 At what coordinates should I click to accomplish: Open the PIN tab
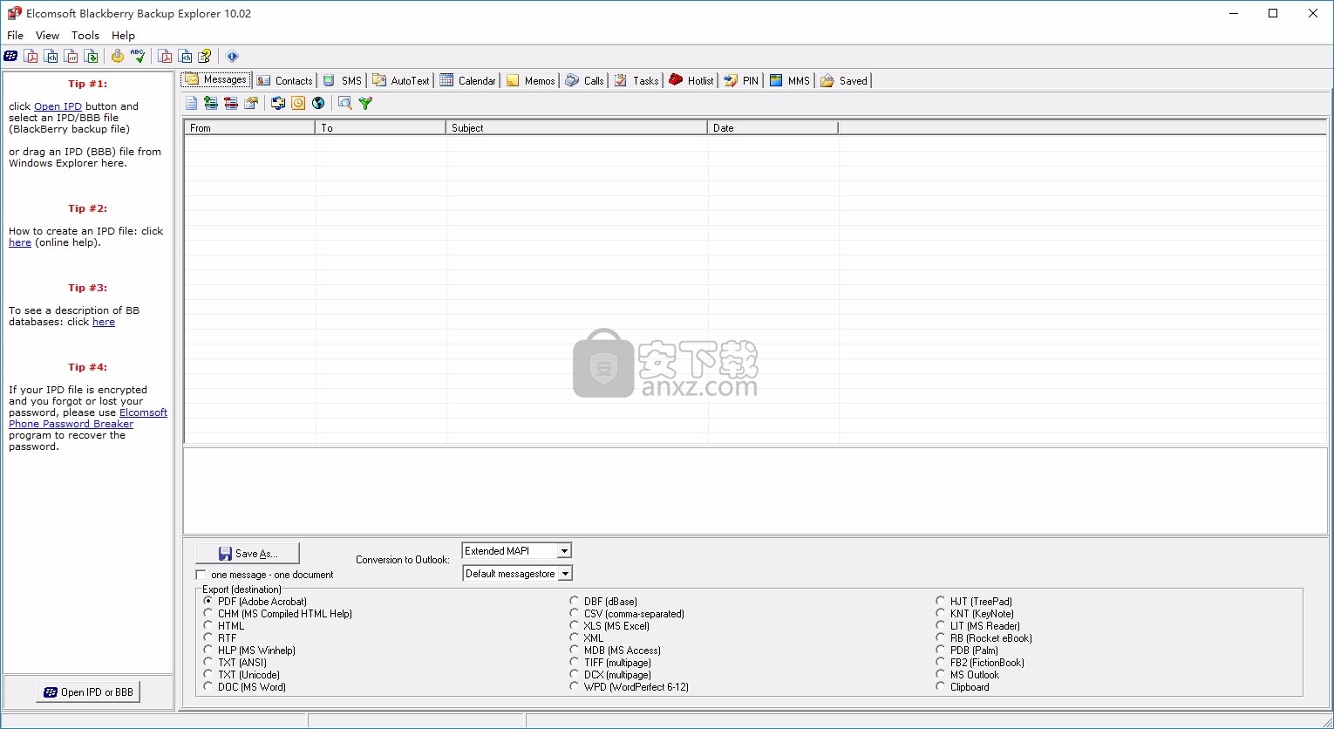click(x=741, y=80)
